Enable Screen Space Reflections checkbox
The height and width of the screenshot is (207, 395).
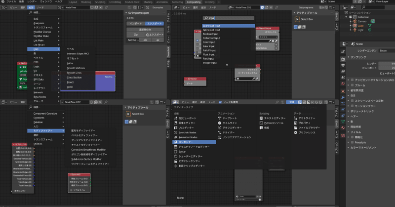coord(353,101)
